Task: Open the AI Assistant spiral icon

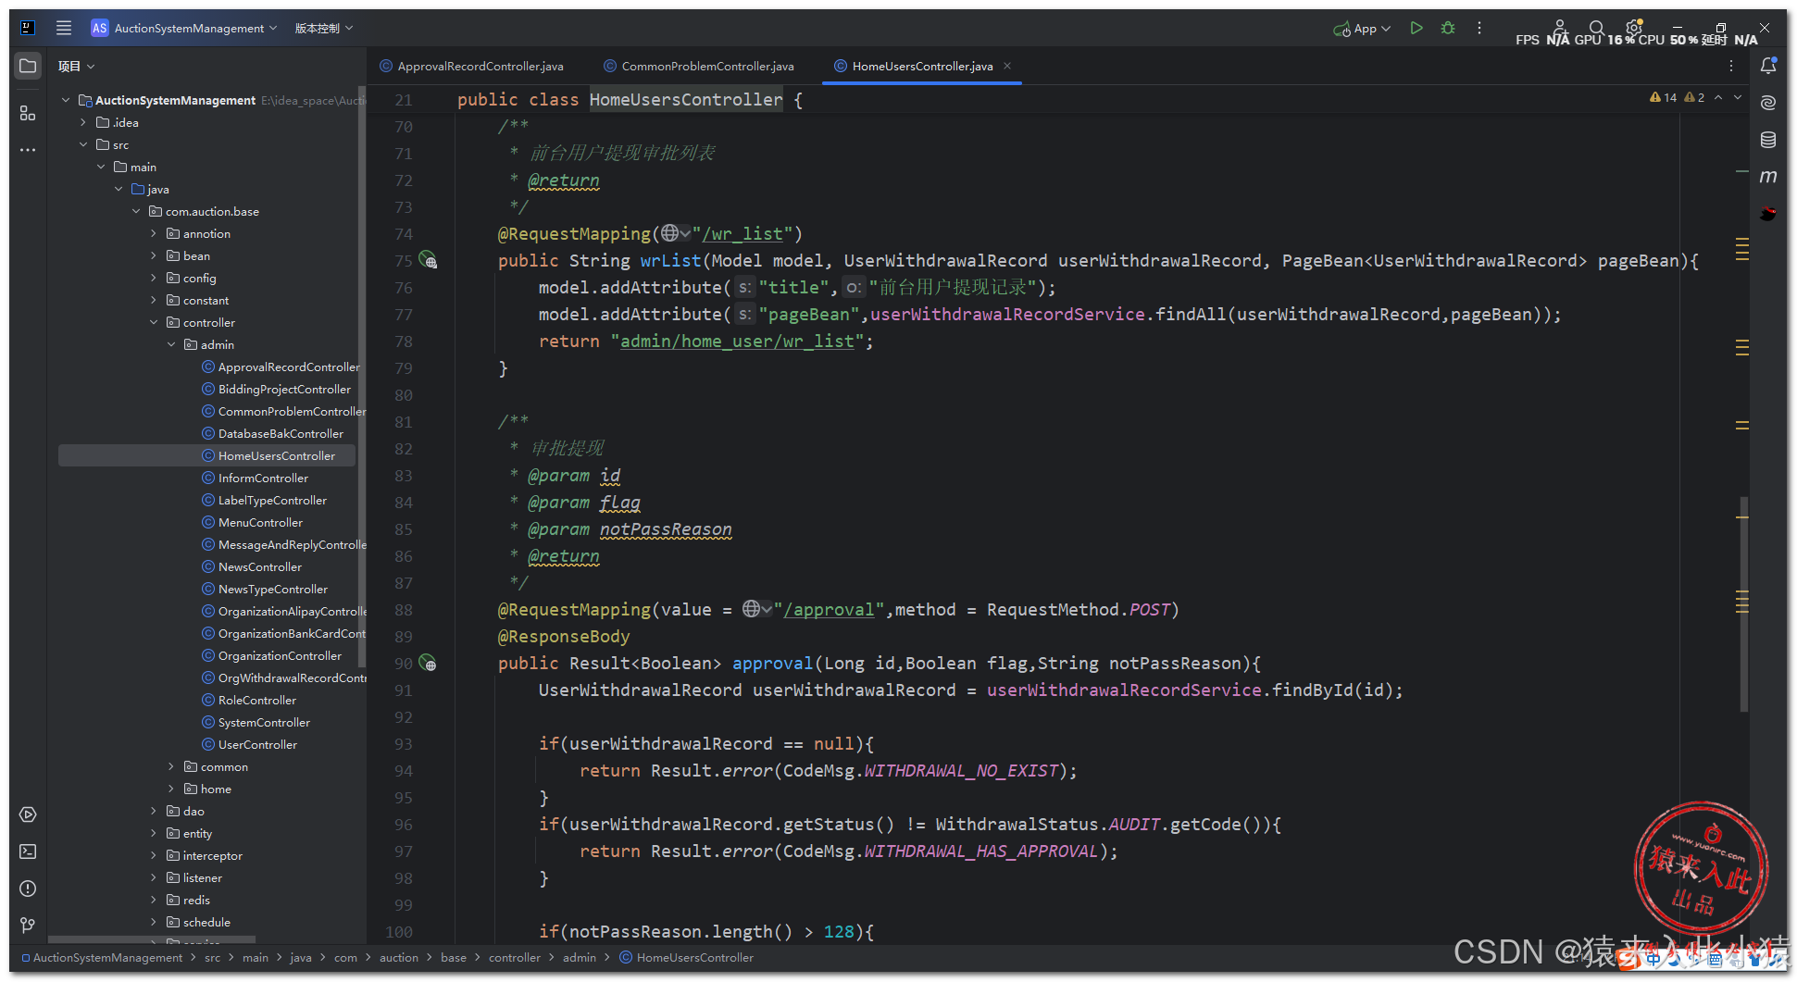Action: tap(1768, 103)
